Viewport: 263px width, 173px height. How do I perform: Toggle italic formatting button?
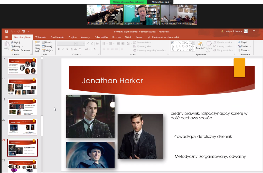[63, 49]
